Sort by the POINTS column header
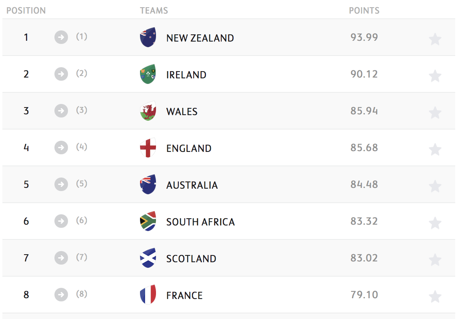 pyautogui.click(x=364, y=10)
